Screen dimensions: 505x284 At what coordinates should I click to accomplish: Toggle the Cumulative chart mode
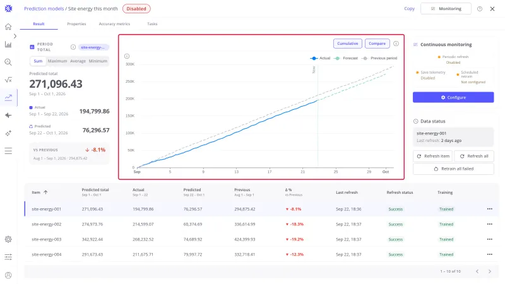pyautogui.click(x=348, y=44)
